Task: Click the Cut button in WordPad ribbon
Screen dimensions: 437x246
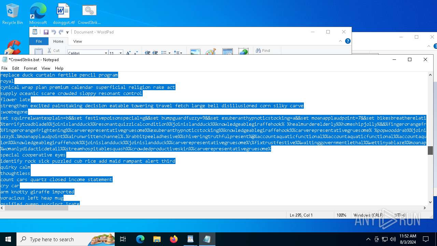Action: click(x=53, y=51)
